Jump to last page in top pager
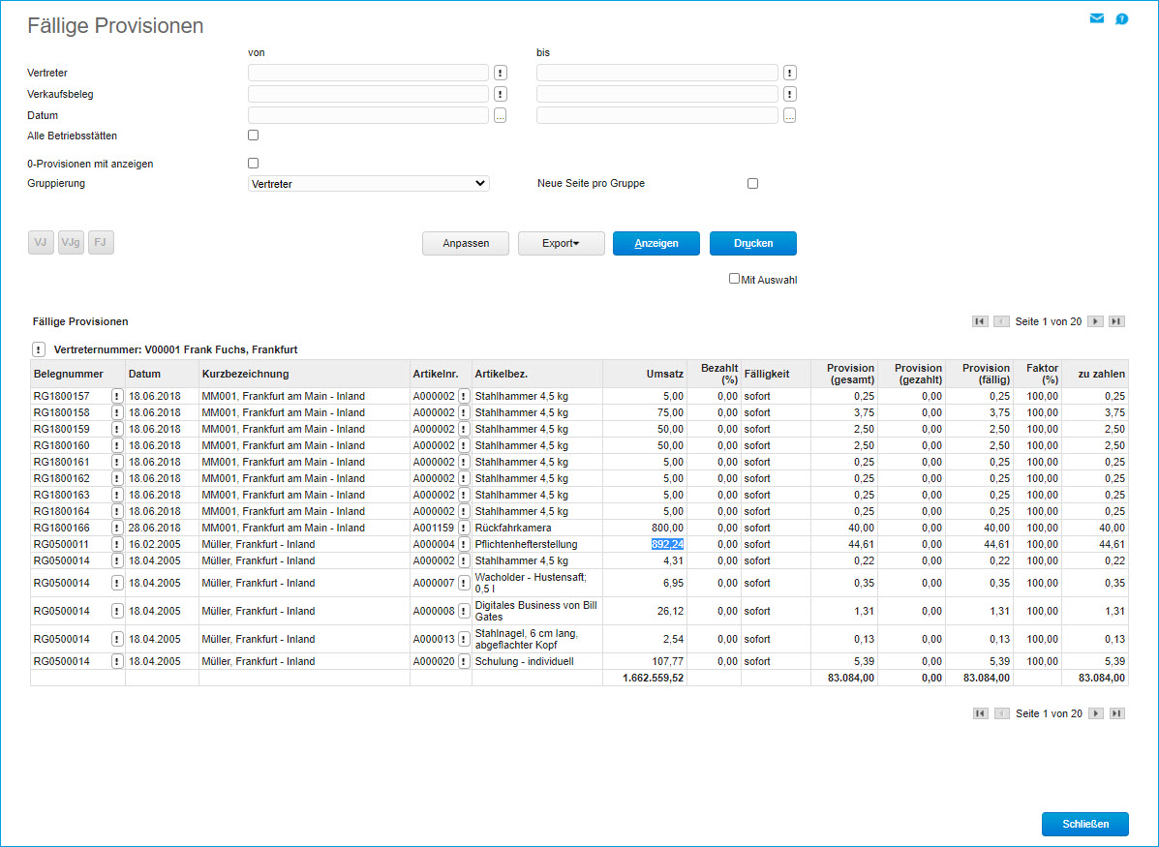1159x847 pixels. [1116, 321]
